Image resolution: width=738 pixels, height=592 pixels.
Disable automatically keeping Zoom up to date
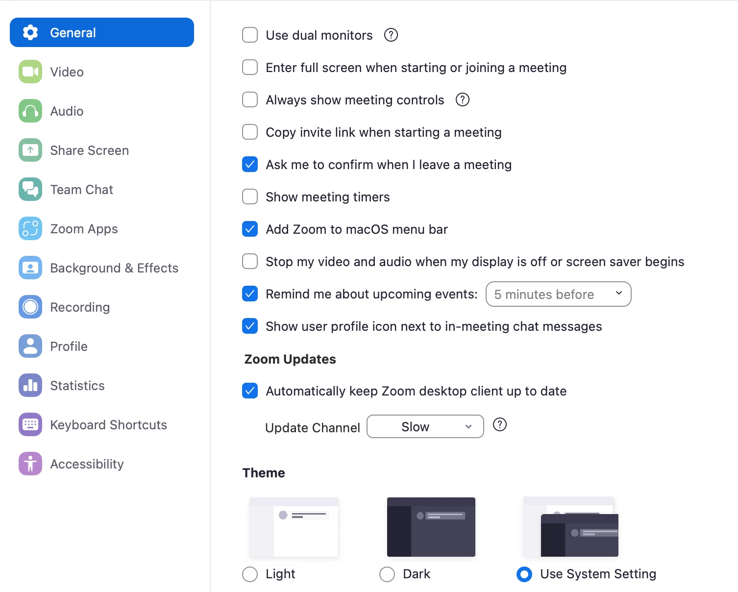coord(250,391)
